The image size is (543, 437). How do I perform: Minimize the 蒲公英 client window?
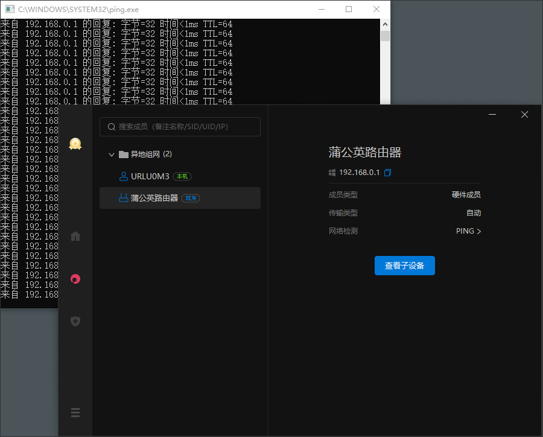[492, 115]
